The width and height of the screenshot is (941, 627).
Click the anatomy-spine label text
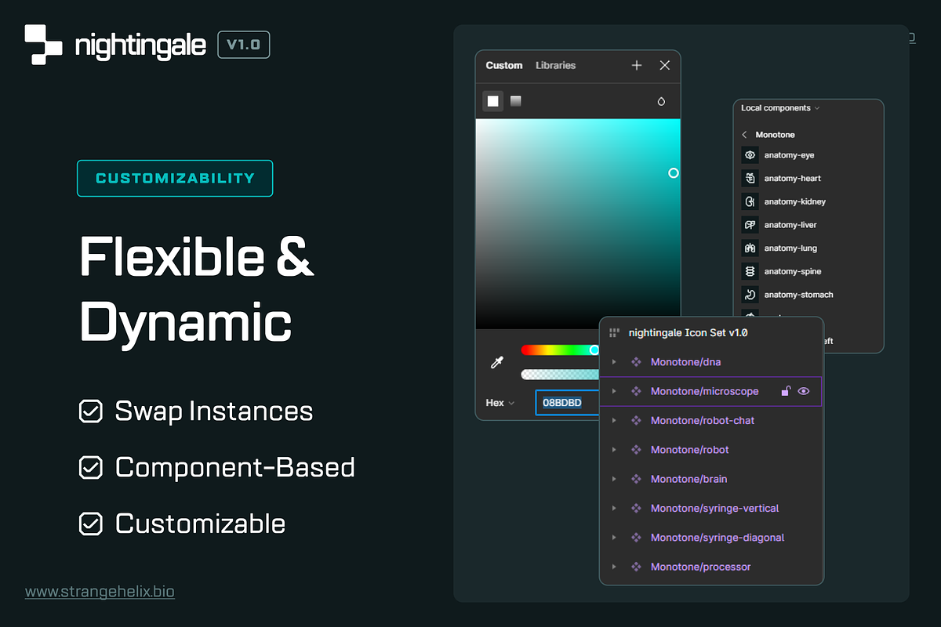click(793, 271)
